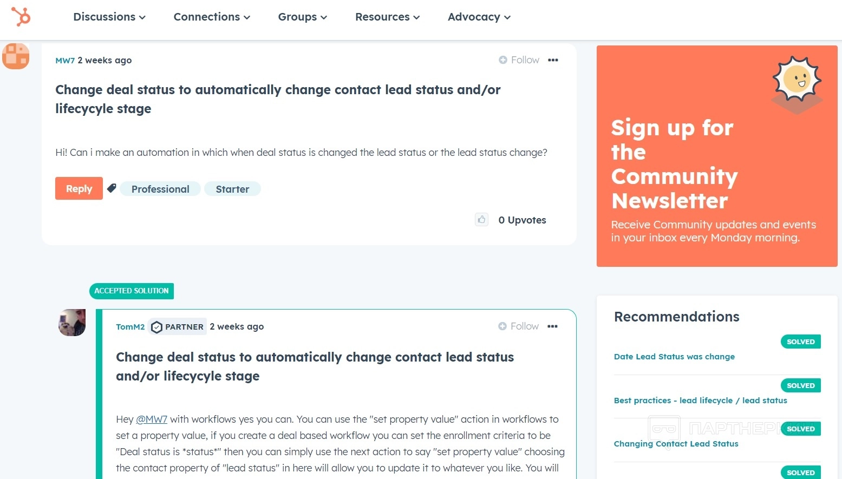The image size is (842, 479).
Task: Toggle Follow on the MW7 post
Action: (519, 60)
